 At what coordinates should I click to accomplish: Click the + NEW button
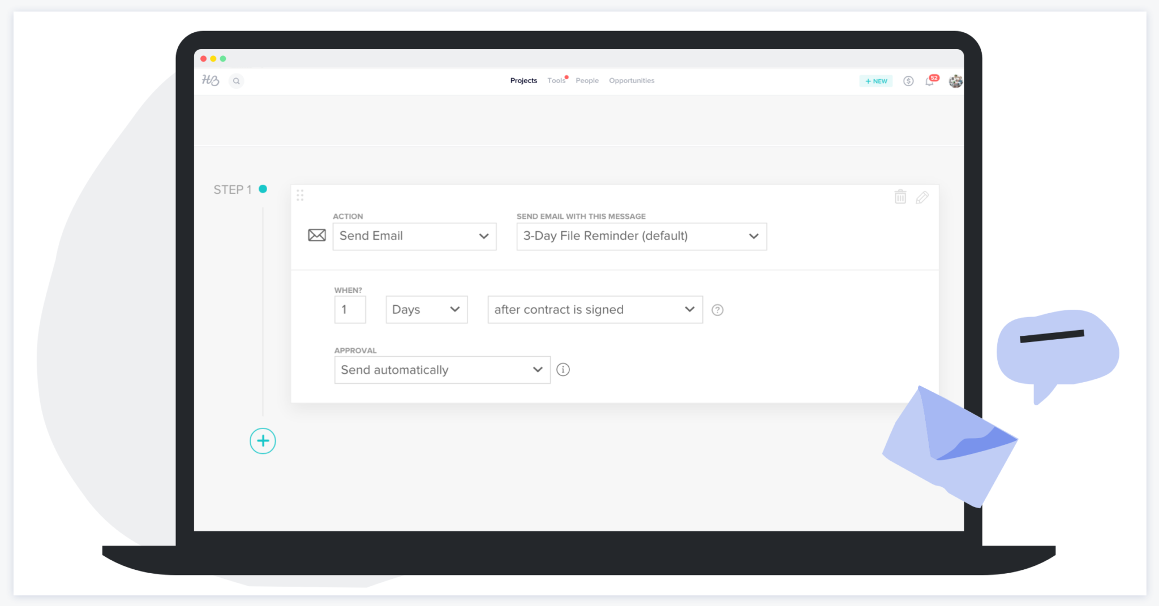click(x=875, y=81)
